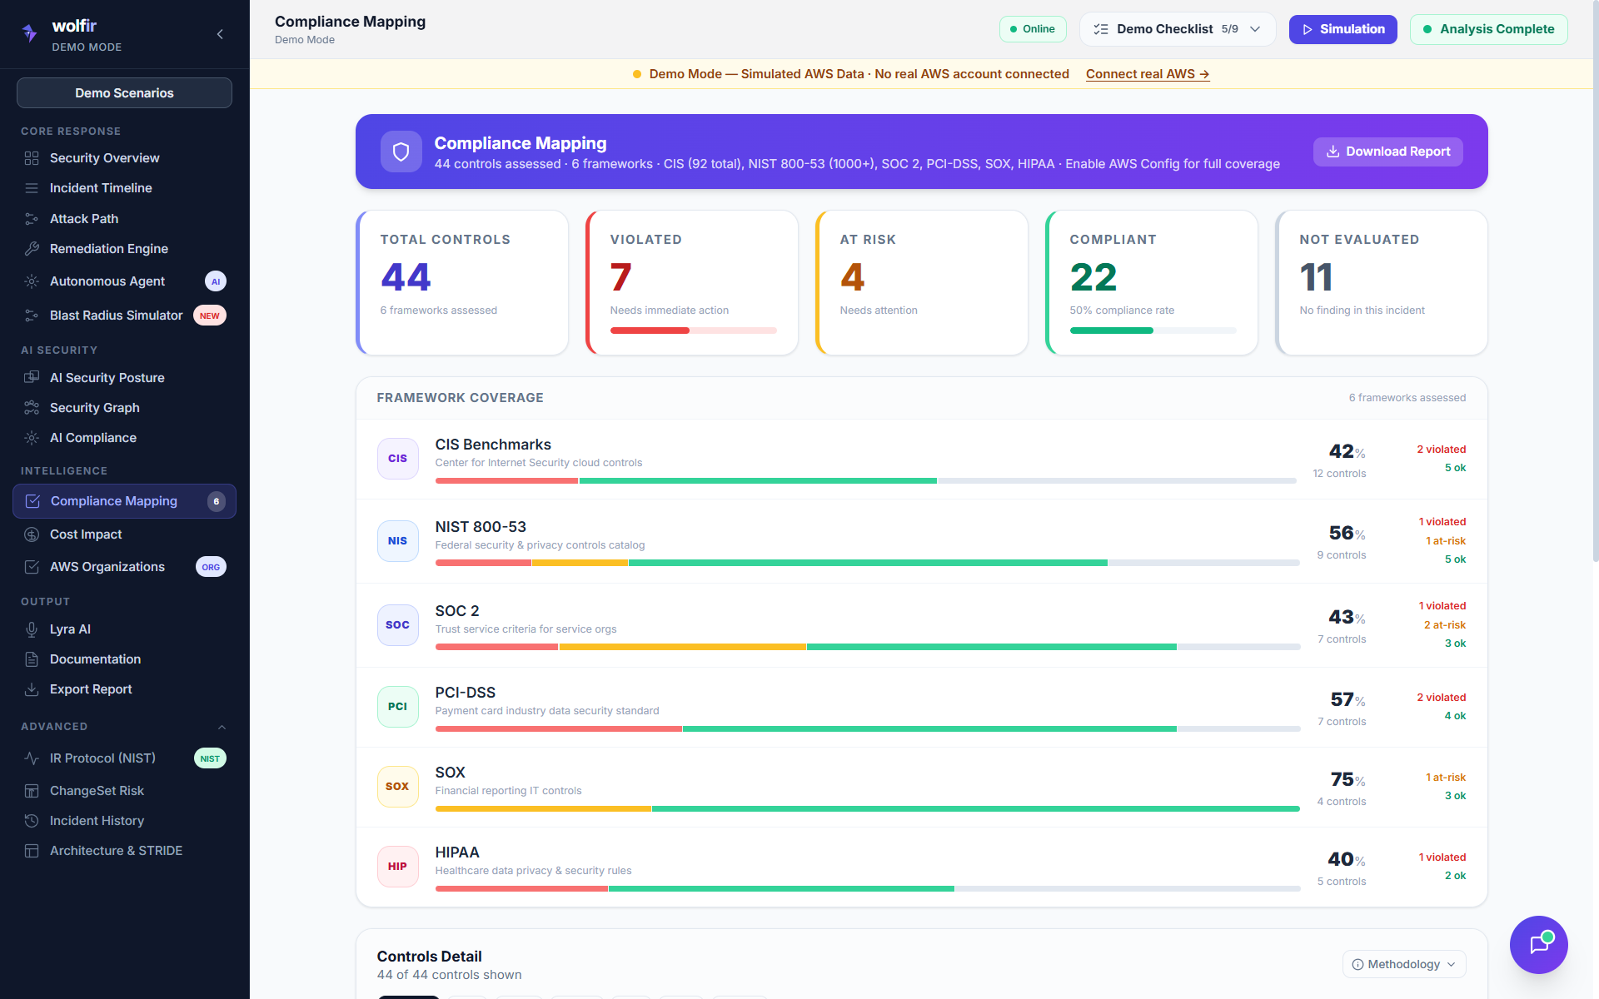The height and width of the screenshot is (999, 1599).
Task: Expand the Demo Checklist dropdown
Action: click(1177, 29)
